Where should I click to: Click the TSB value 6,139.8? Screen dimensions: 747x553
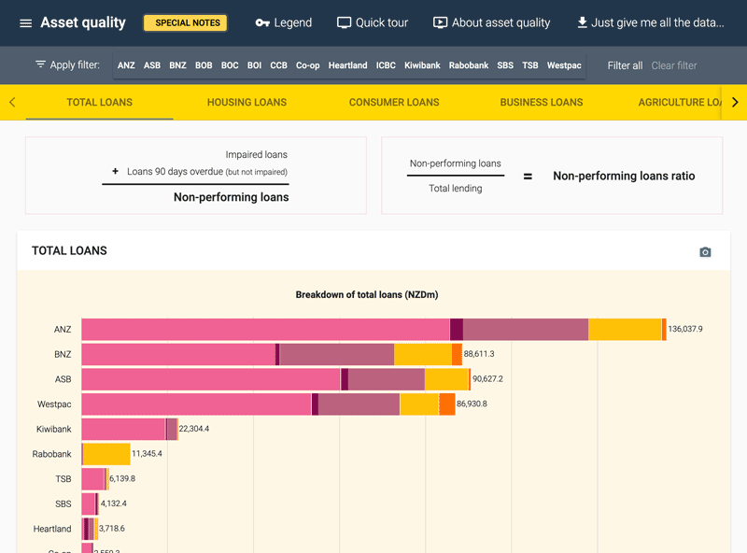pos(122,478)
